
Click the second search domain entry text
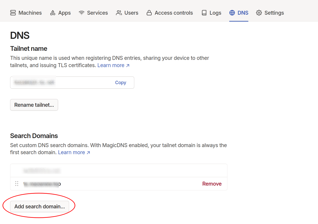tap(42, 184)
